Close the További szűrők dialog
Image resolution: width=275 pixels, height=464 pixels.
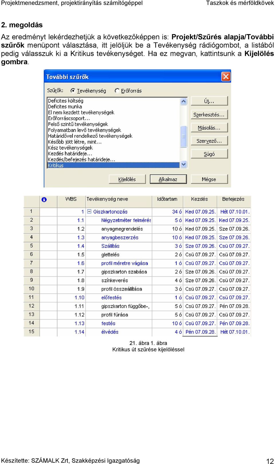(x=226, y=77)
